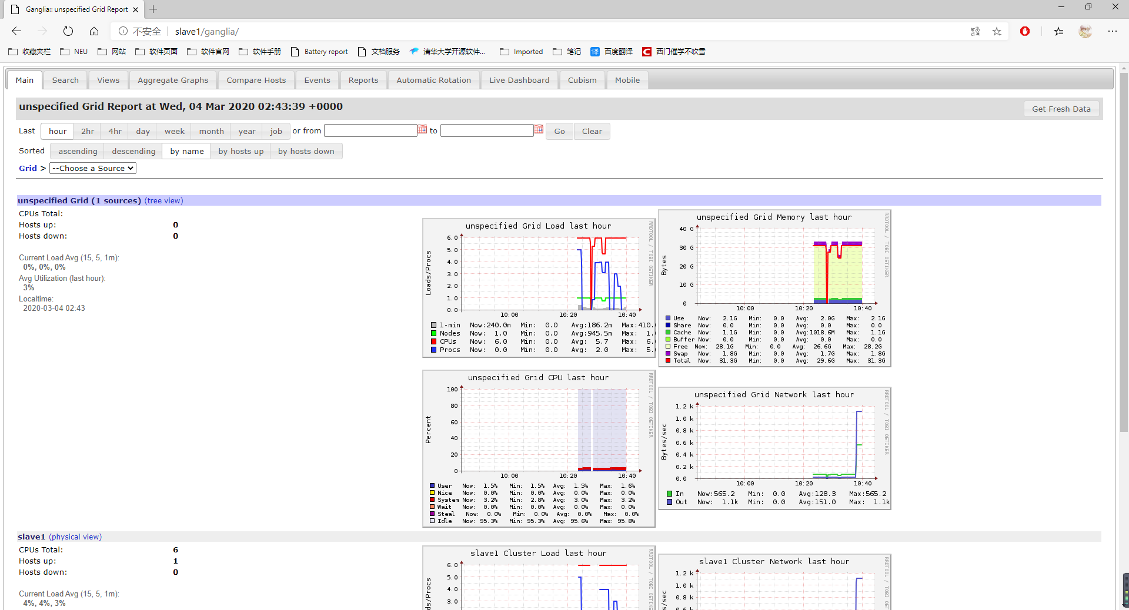Sort hosts by hosts up
Screen dimensions: 1129x610
click(x=241, y=151)
